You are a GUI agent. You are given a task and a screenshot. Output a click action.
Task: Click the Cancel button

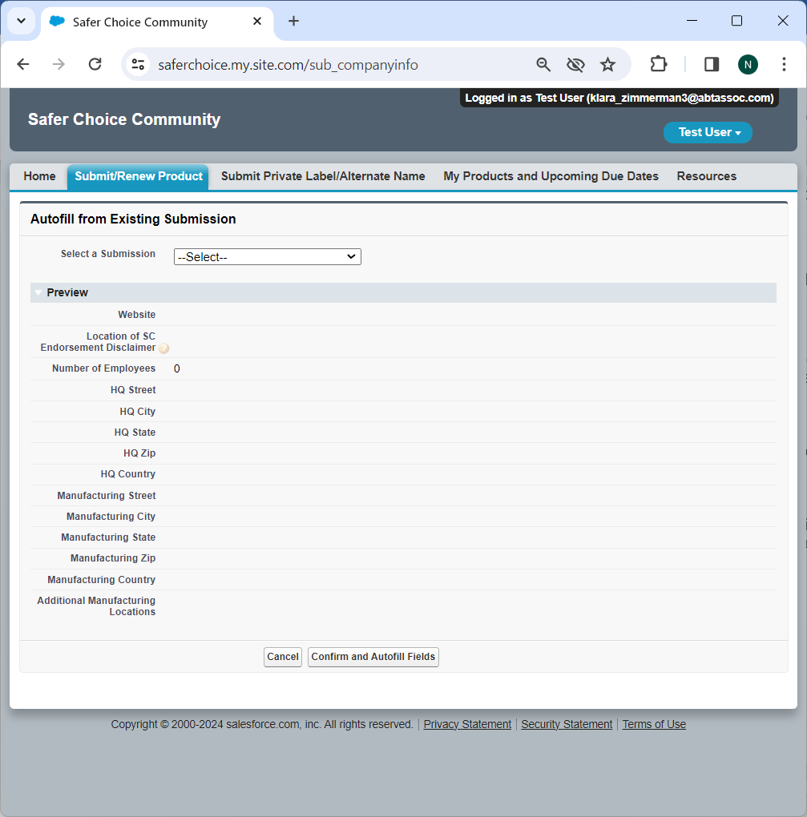point(283,657)
